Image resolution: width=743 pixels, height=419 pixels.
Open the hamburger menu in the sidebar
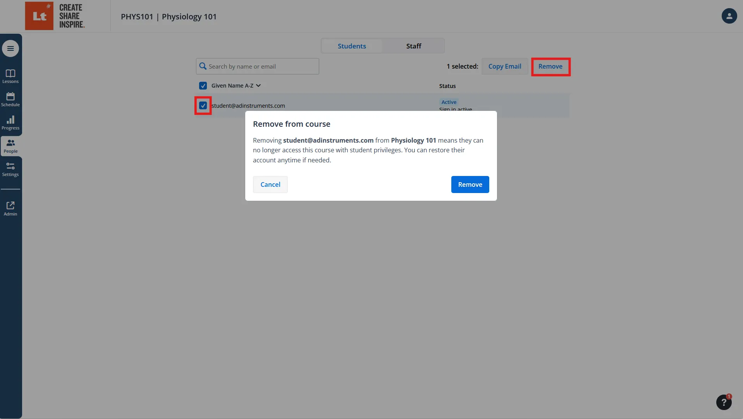click(x=10, y=48)
